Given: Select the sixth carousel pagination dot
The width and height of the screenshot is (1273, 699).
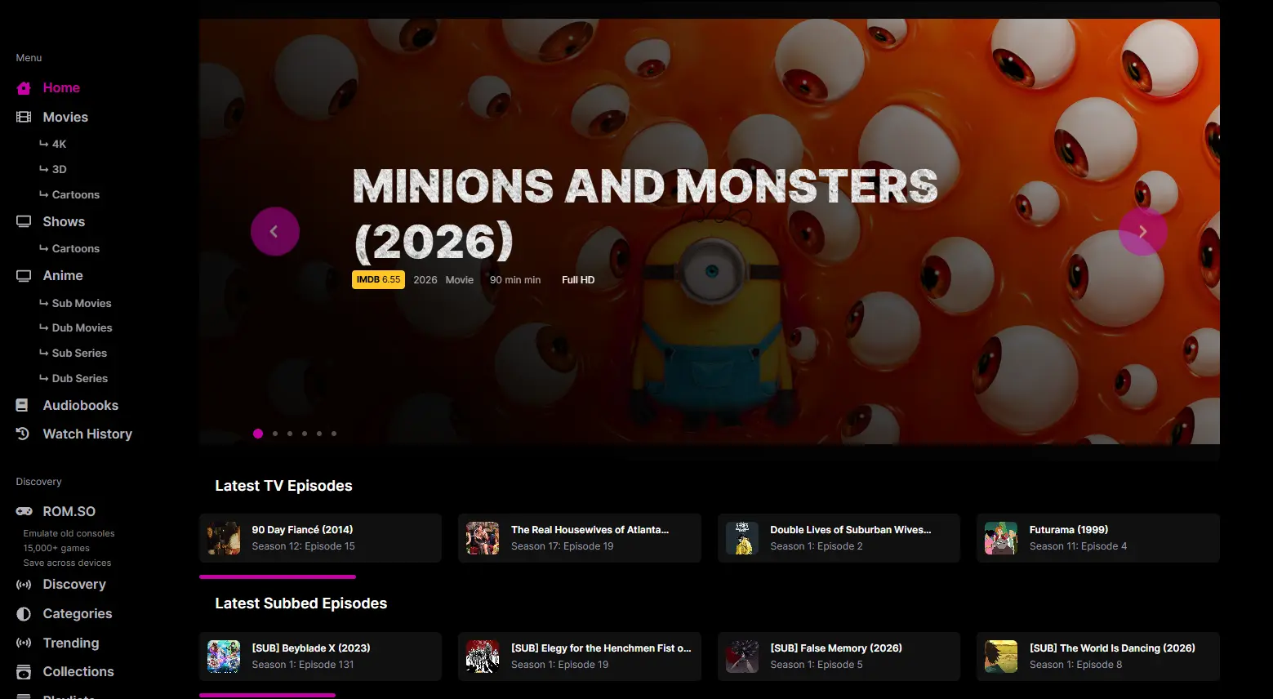Looking at the screenshot, I should (334, 434).
